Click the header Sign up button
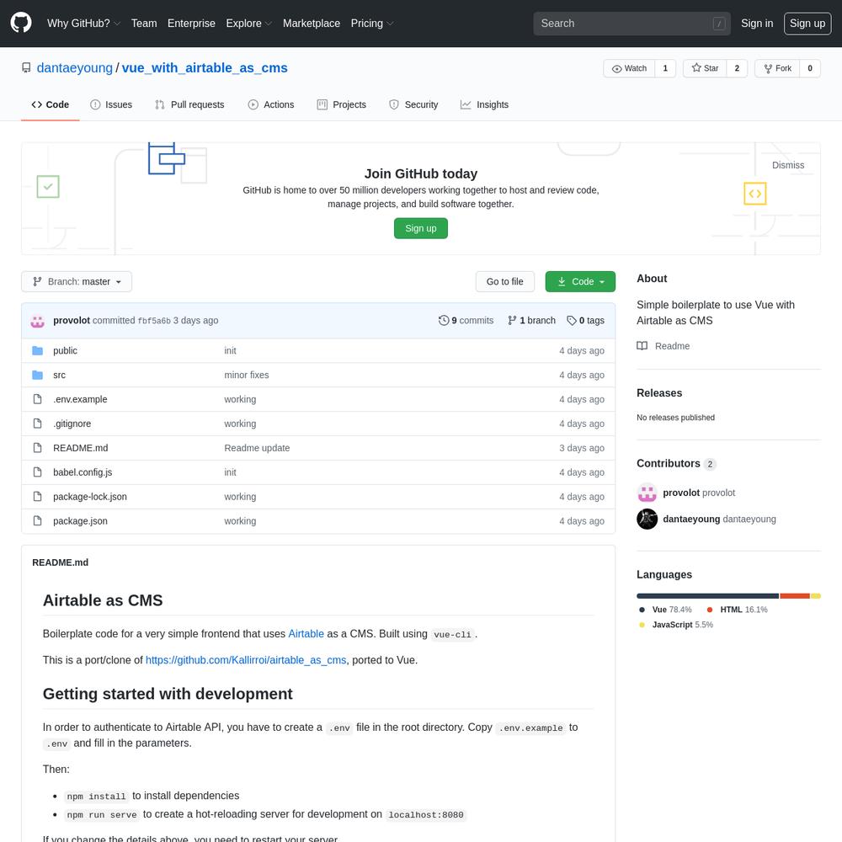 click(x=807, y=24)
